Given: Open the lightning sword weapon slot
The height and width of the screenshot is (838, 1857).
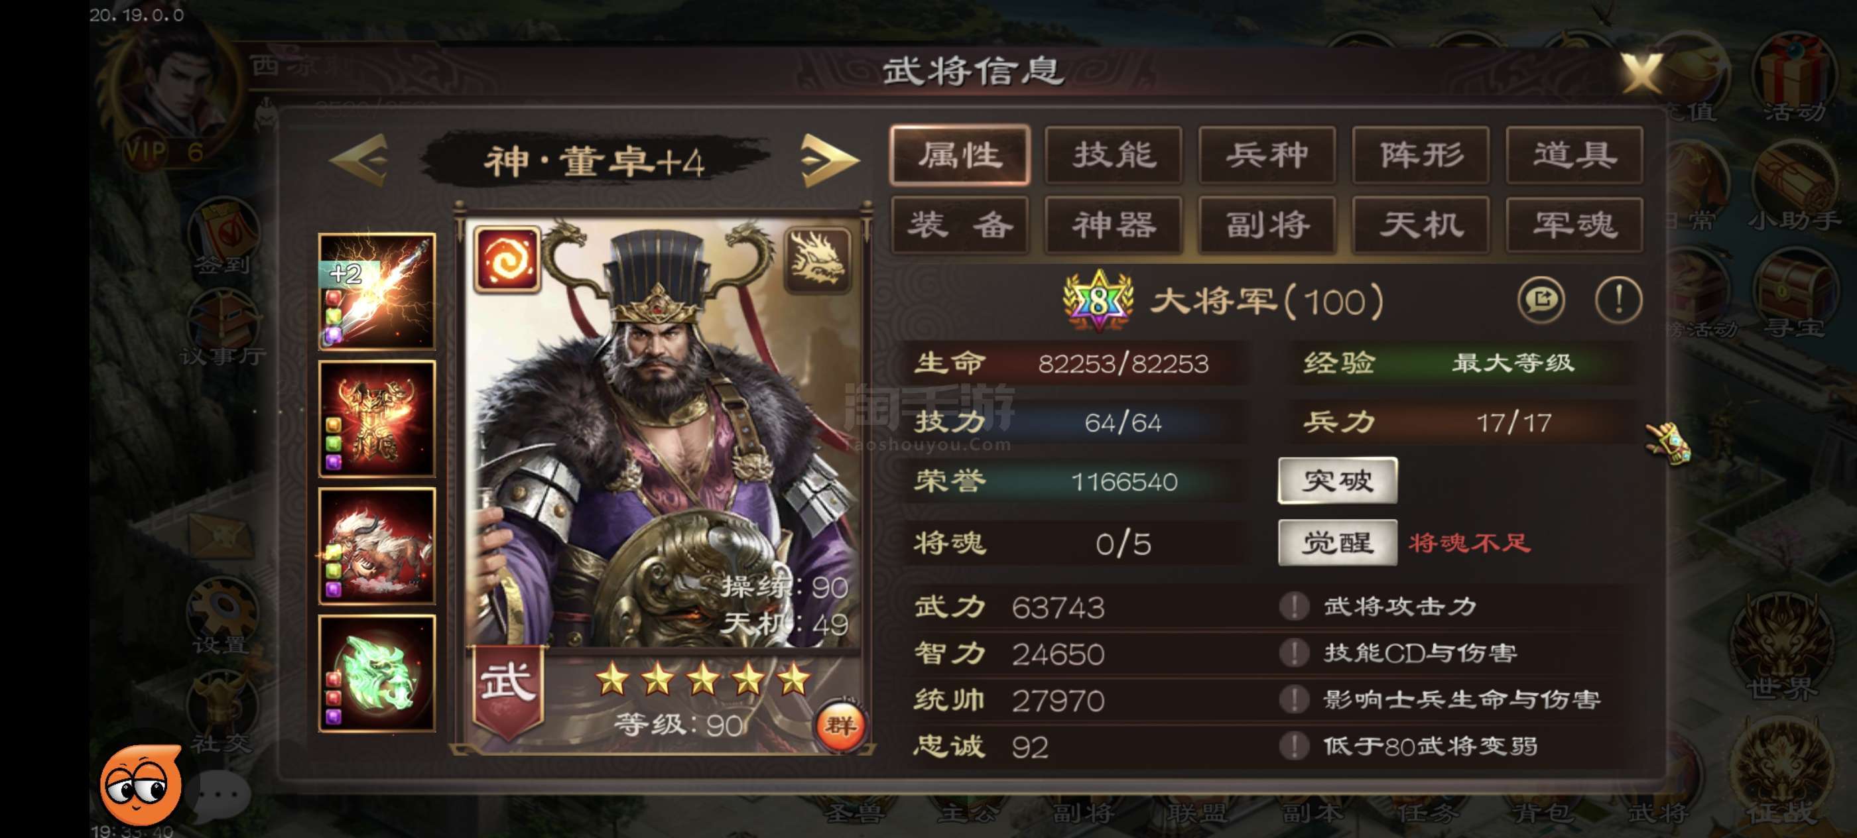Looking at the screenshot, I should coord(377,292).
